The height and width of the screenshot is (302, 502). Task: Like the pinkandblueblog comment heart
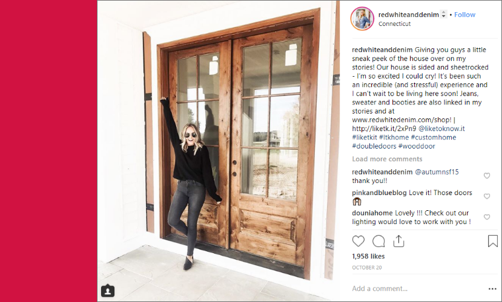click(x=487, y=196)
